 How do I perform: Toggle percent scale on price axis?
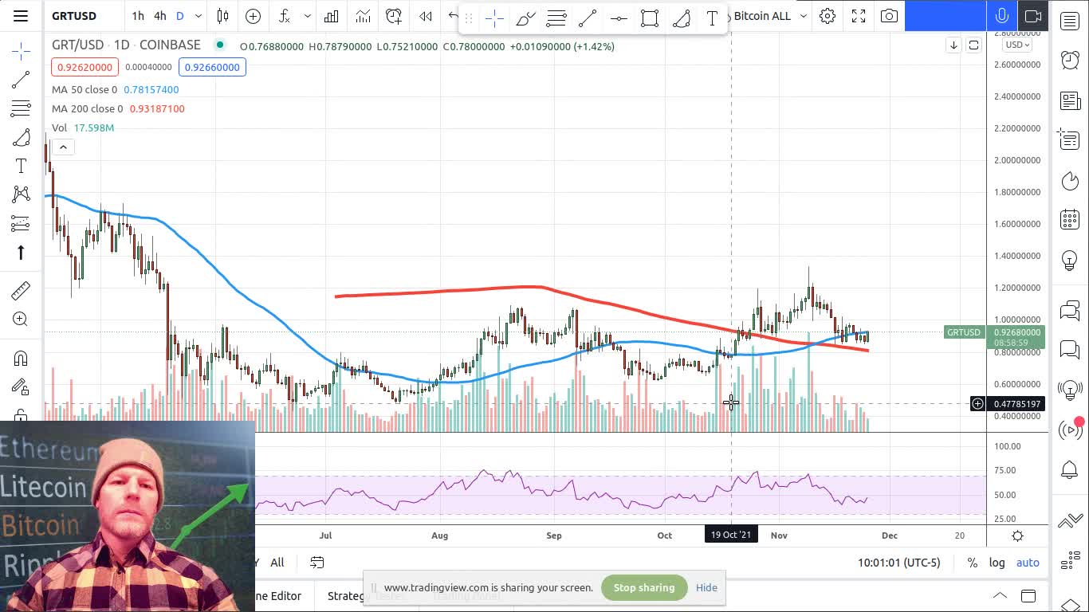click(973, 563)
